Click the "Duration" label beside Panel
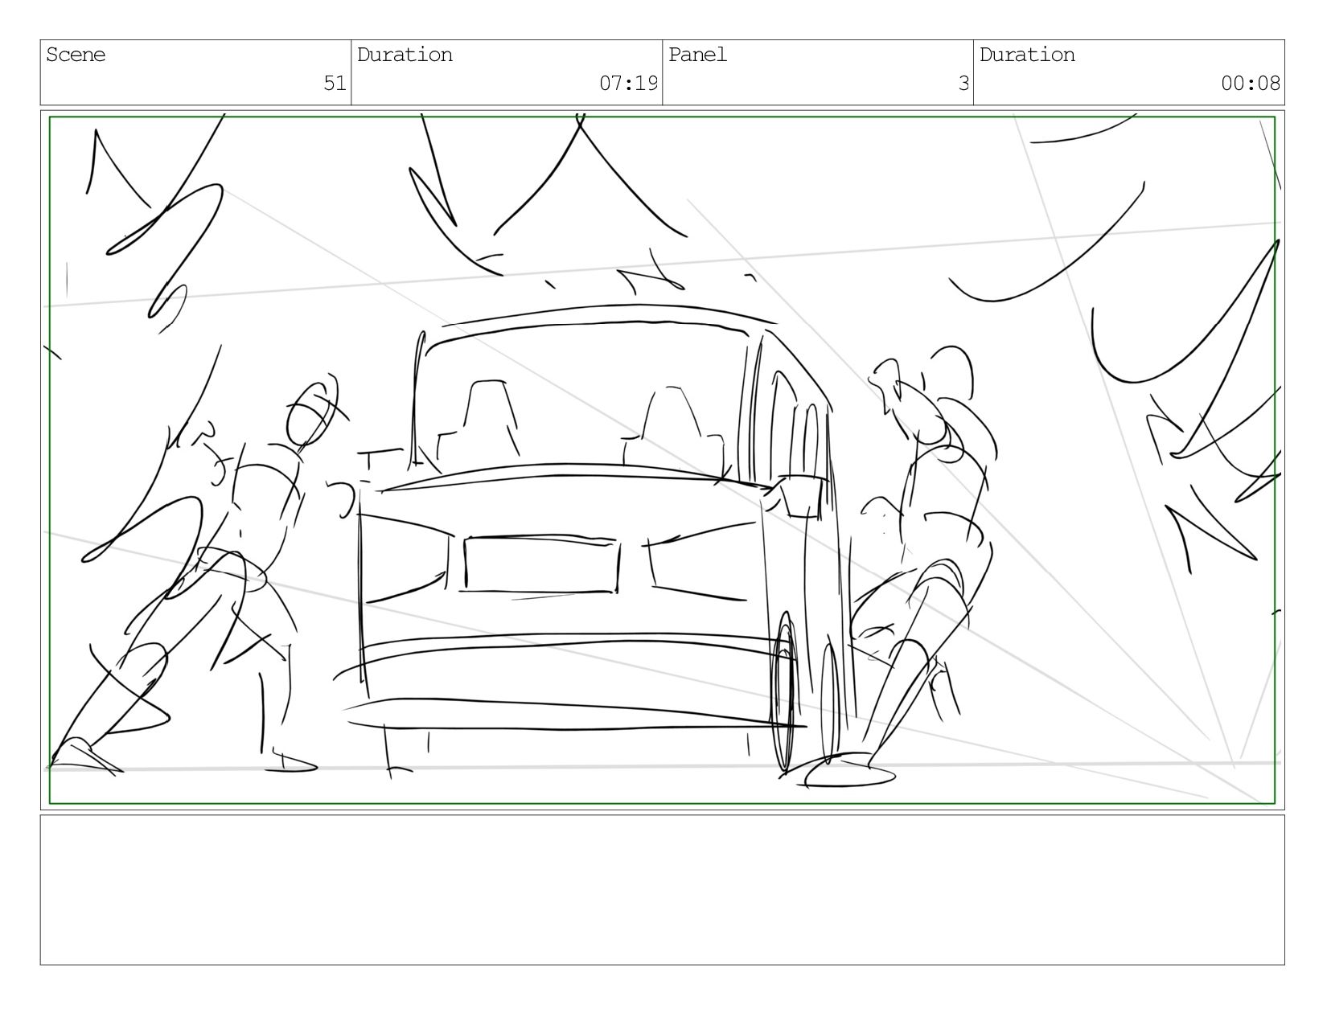This screenshot has width=1327, height=1025. pyautogui.click(x=1027, y=55)
